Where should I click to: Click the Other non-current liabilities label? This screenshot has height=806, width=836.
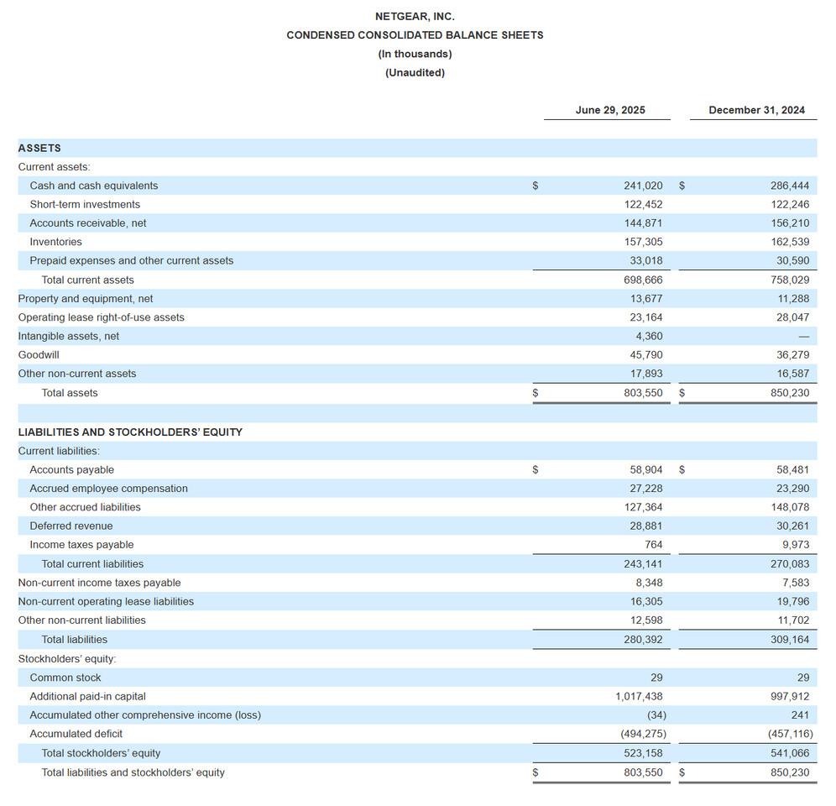coord(81,620)
